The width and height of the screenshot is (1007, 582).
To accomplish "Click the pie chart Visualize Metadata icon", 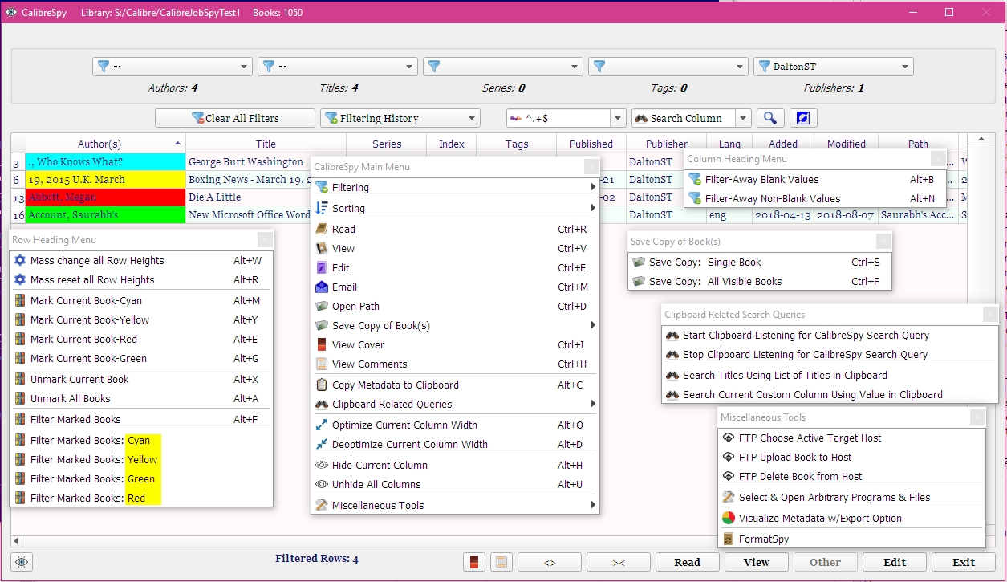I will 729,518.
